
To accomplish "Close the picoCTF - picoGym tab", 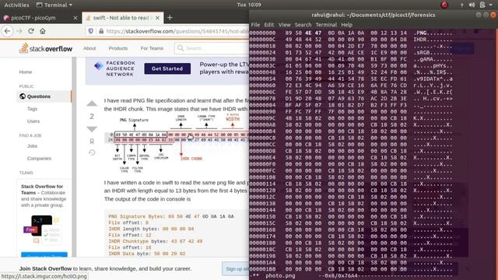I will point(75,18).
